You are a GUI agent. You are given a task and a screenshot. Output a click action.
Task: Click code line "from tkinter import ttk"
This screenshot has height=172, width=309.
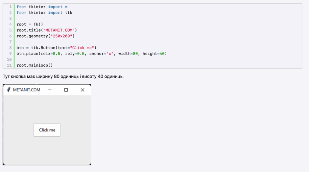44,13
